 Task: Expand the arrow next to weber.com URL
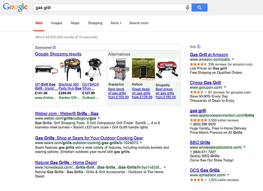pyautogui.click(x=99, y=118)
